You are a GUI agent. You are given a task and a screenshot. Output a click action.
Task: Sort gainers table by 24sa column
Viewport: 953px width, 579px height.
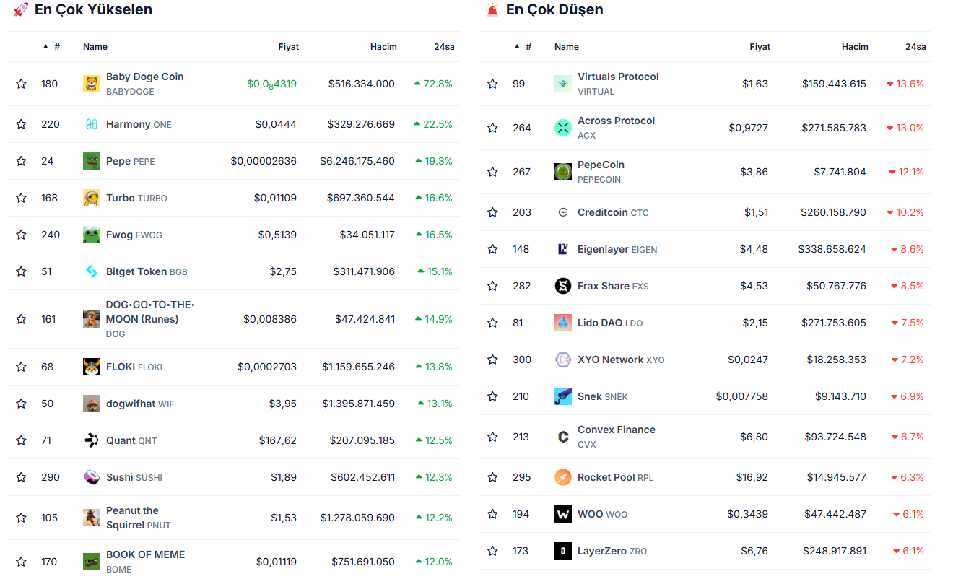click(x=443, y=47)
